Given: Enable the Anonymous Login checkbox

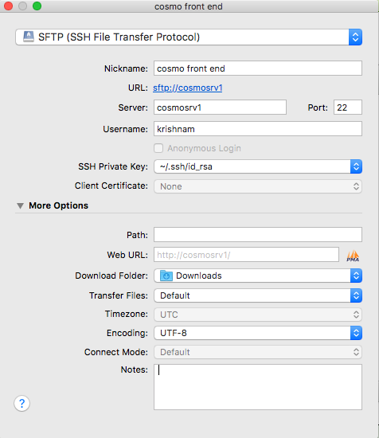Looking at the screenshot, I should 158,148.
